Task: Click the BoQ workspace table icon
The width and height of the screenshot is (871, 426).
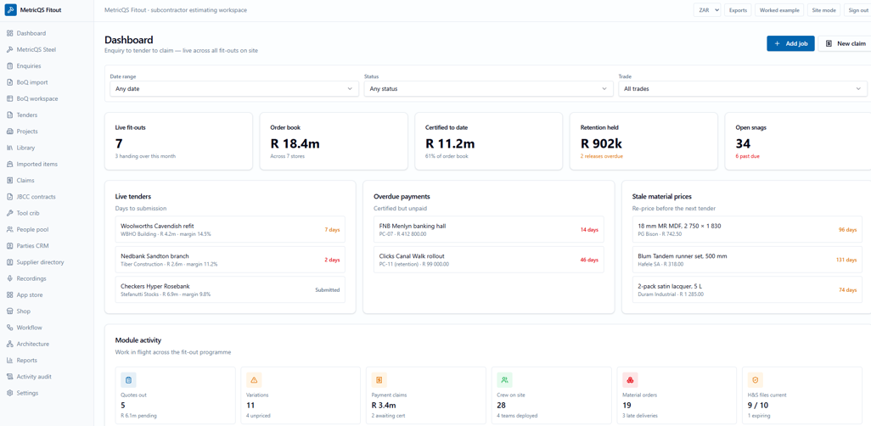Action: coord(9,99)
